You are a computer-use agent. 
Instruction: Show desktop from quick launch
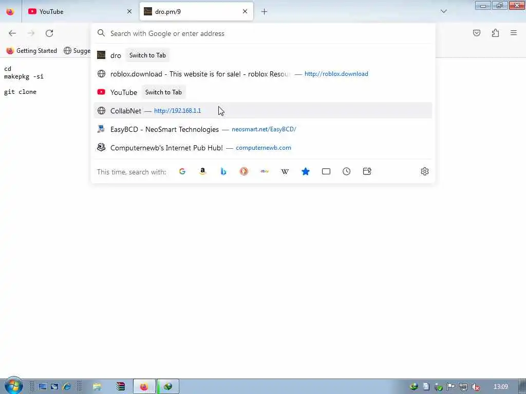coord(43,387)
